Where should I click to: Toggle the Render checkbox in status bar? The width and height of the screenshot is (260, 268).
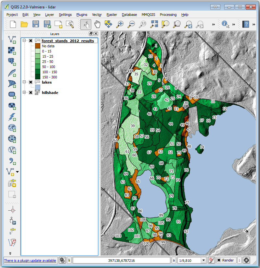click(219, 260)
